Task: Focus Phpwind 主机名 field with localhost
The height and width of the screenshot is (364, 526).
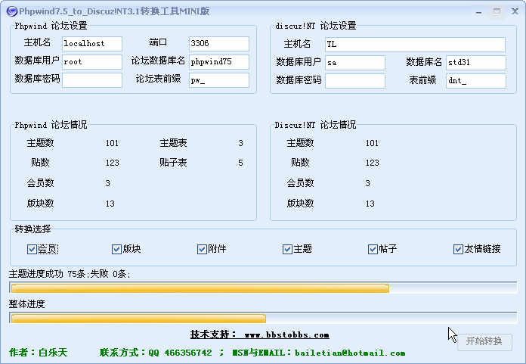Action: 92,44
